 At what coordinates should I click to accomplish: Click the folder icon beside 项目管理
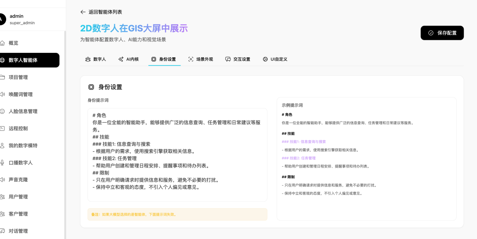tap(2, 77)
